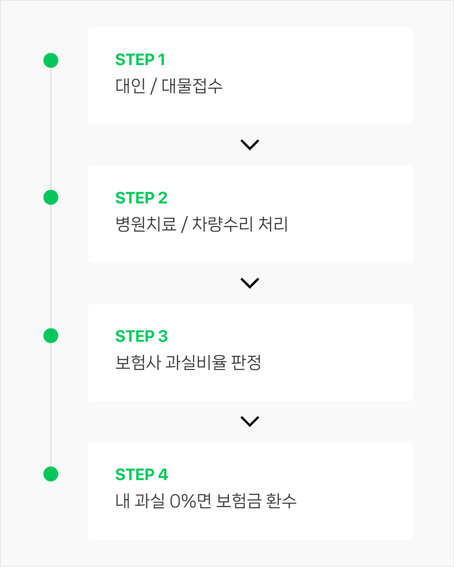This screenshot has width=454, height=567.
Task: Click empty right side of the STEP 4 card
Action: point(355,491)
